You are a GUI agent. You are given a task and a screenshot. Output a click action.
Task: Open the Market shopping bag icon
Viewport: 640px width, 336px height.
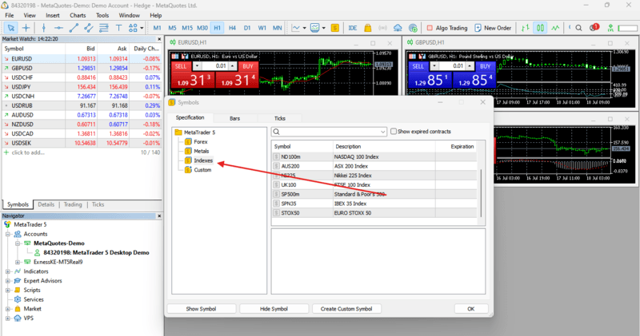[x=368, y=28]
